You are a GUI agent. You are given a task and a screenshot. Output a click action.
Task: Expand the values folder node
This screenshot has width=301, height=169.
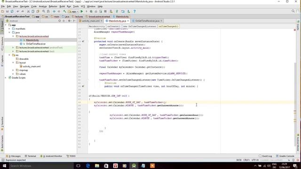13,74
